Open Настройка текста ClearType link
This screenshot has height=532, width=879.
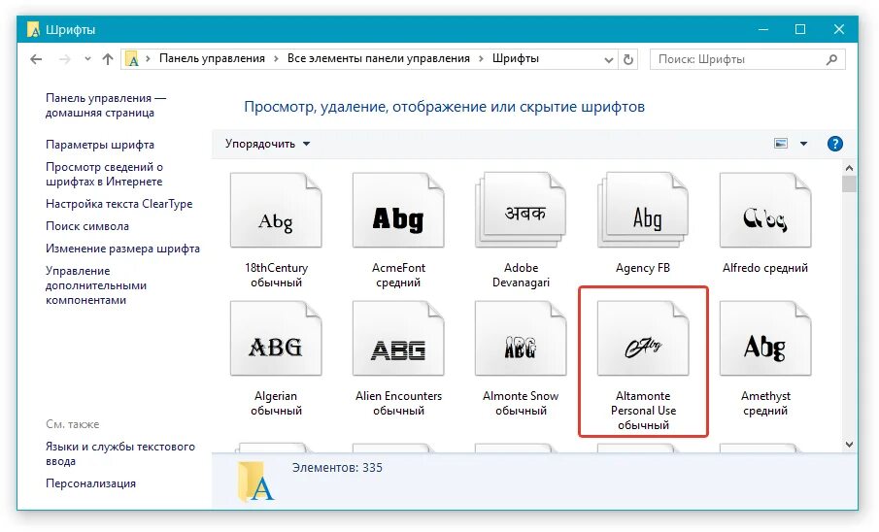[x=118, y=204]
